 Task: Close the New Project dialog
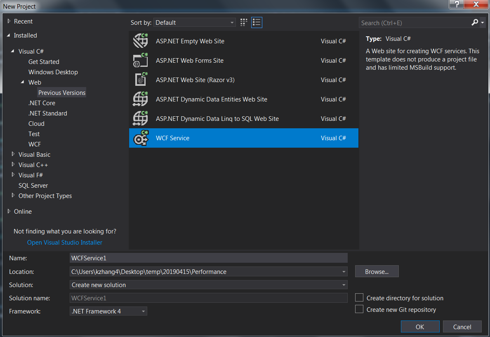point(476,4)
